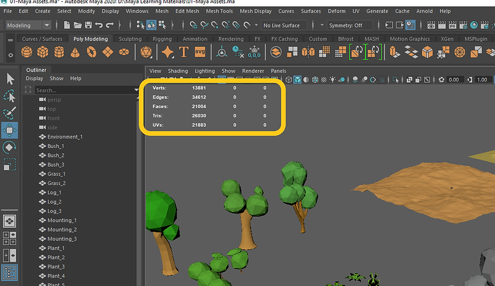Screen dimensions: 495x286
Task: Redo the last undone action
Action: point(110,25)
